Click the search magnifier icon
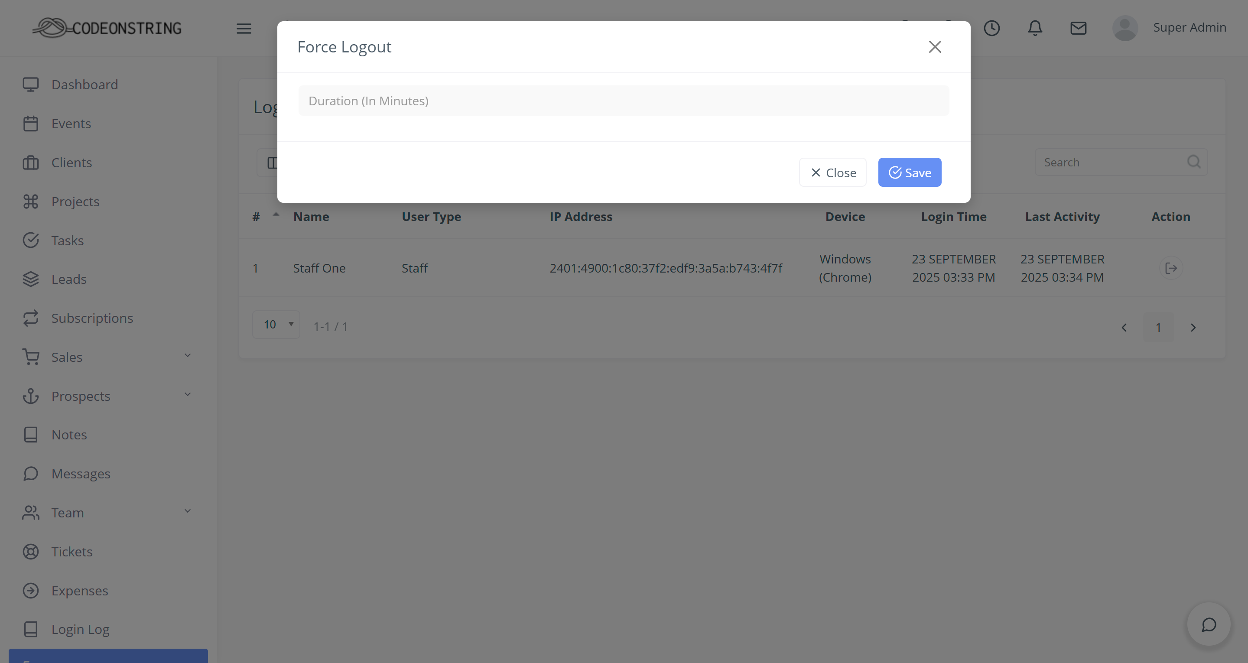Viewport: 1248px width, 663px height. point(1193,162)
